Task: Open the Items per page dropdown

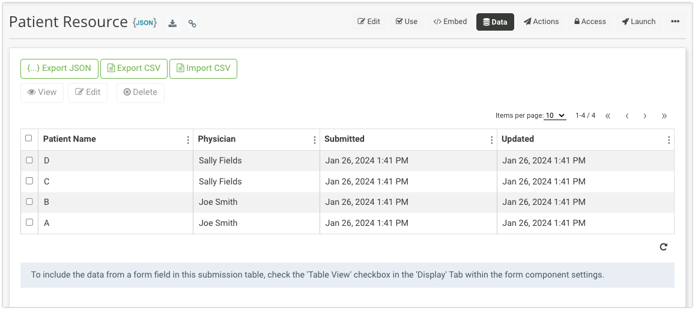Action: click(x=555, y=115)
